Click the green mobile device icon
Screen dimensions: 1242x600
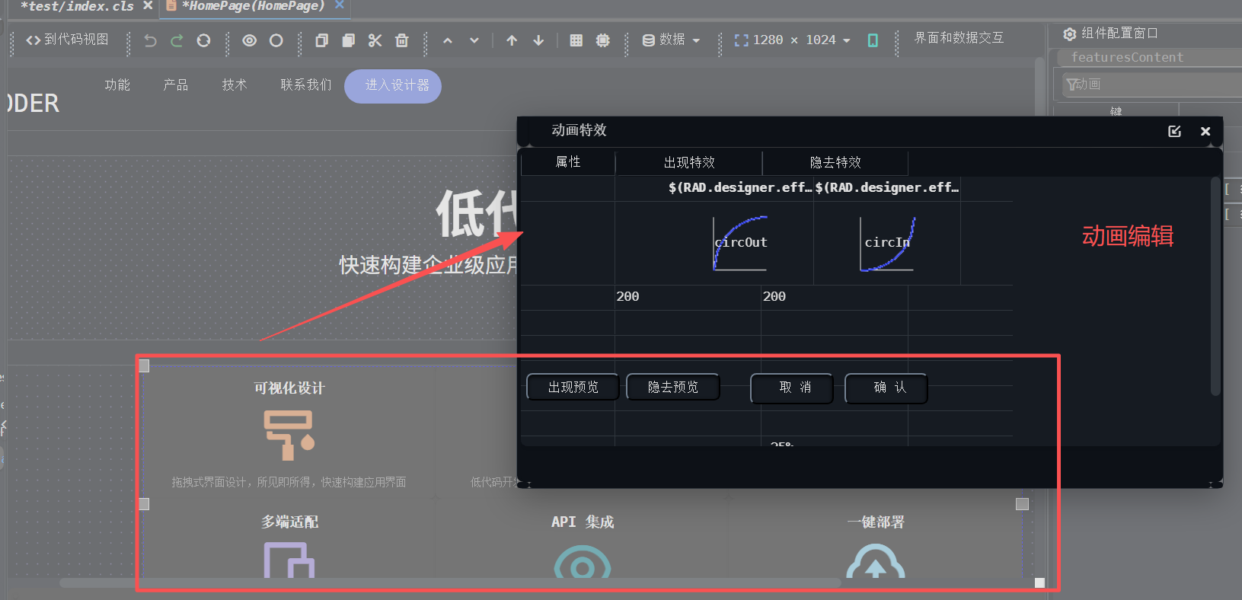click(873, 40)
